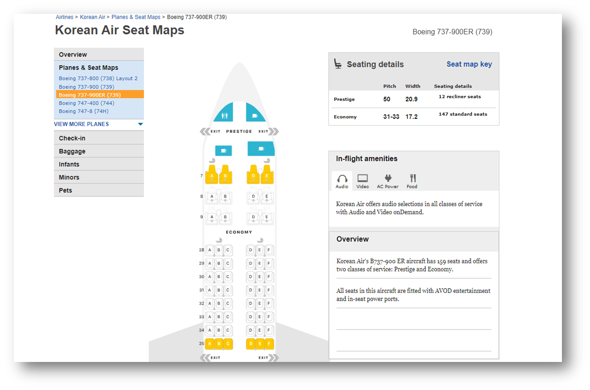Open the Infants sidebar section
Screen dimensions: 590x390
(99, 164)
